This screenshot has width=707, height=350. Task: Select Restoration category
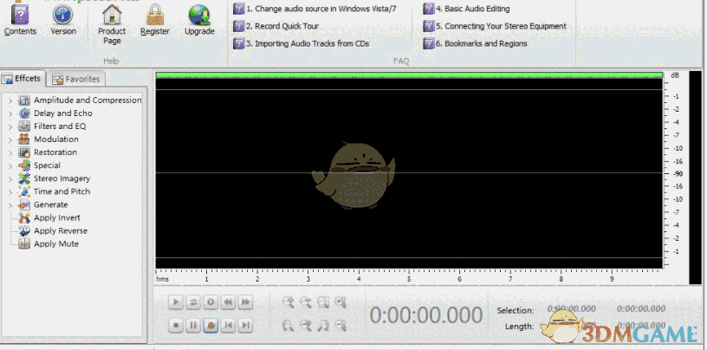(55, 152)
